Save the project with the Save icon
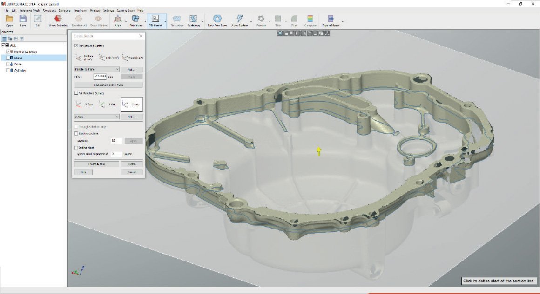This screenshot has width=540, height=294. pos(23,20)
